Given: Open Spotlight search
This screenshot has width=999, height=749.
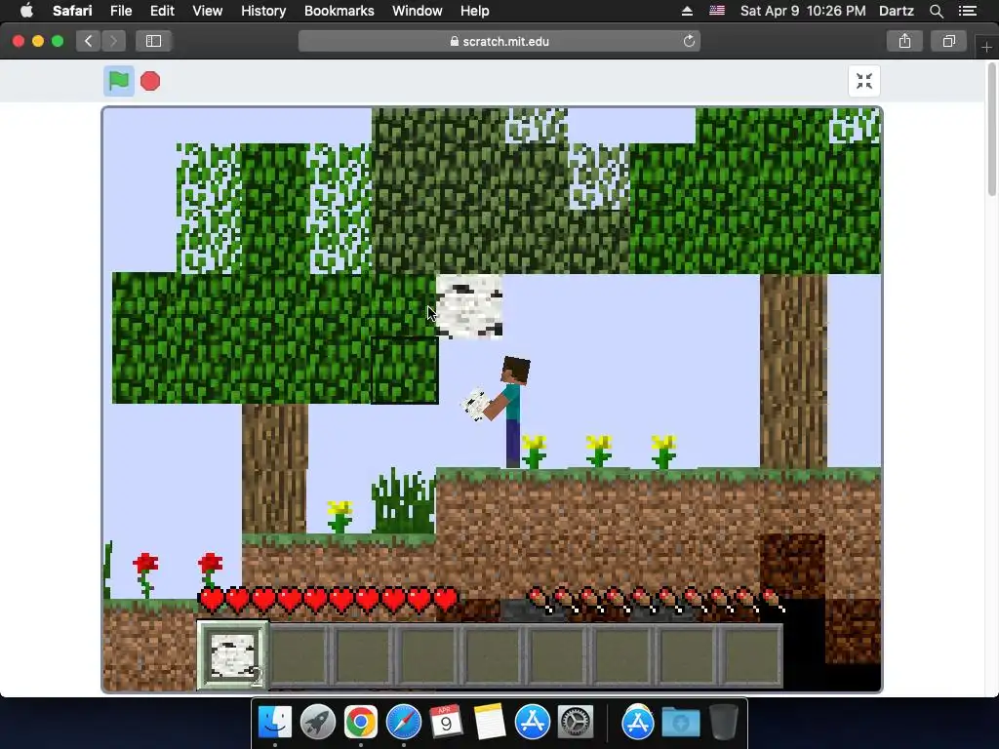Looking at the screenshot, I should tap(936, 11).
